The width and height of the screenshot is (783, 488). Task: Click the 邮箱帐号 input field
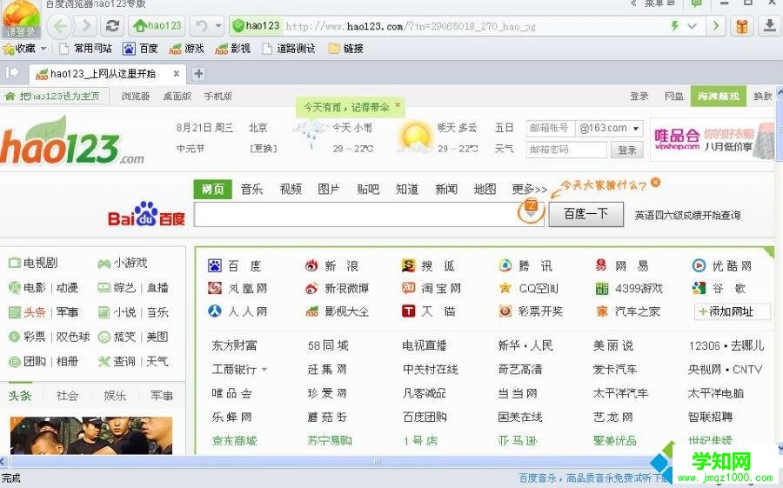pos(551,129)
